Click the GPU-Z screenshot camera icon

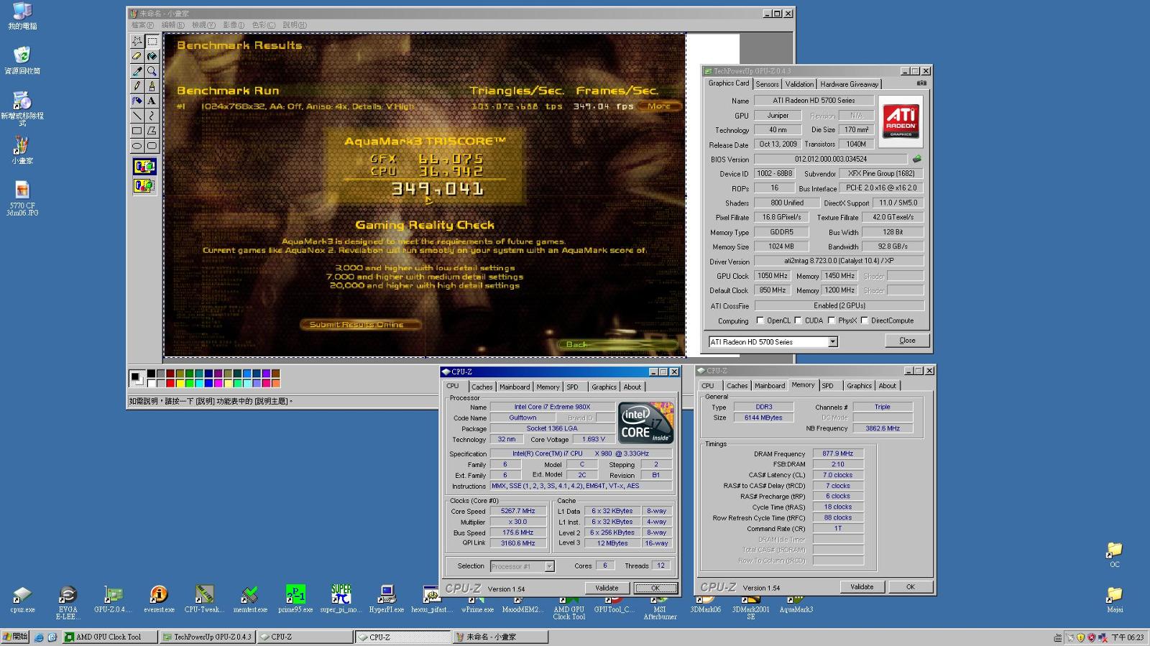tap(921, 83)
